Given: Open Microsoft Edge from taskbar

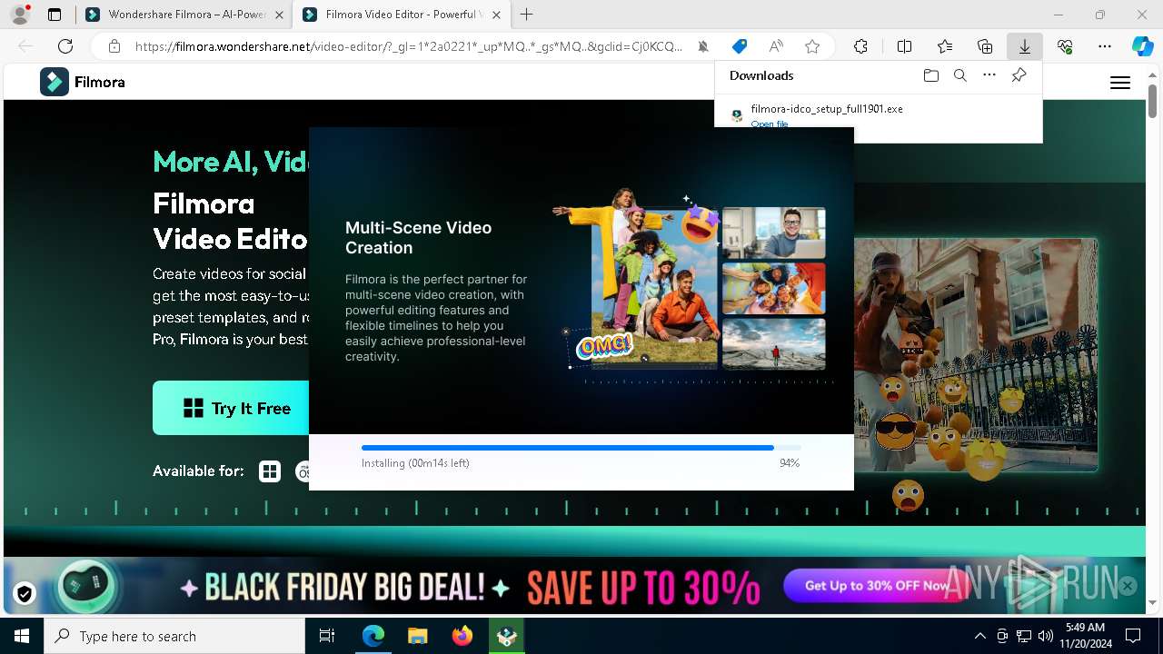Looking at the screenshot, I should click(373, 636).
